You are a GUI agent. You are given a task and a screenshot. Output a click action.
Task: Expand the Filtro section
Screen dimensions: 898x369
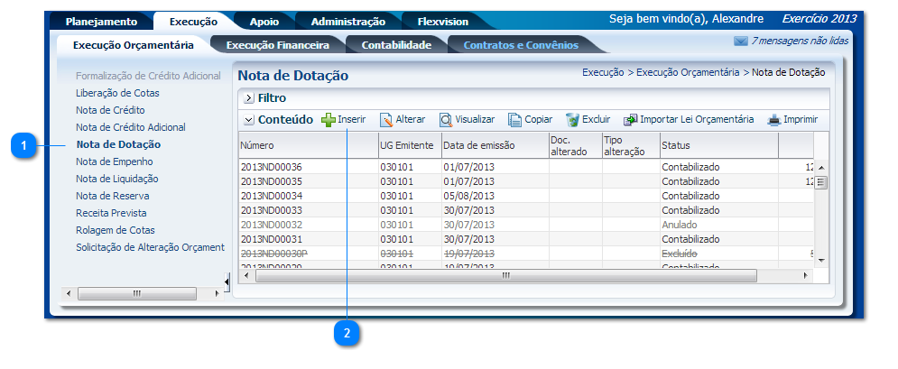[x=248, y=97]
